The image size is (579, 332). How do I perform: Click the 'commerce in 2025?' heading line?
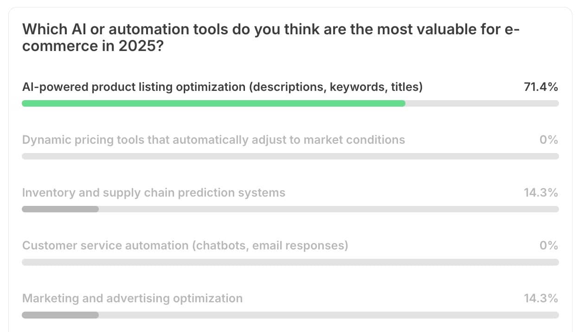pyautogui.click(x=93, y=46)
